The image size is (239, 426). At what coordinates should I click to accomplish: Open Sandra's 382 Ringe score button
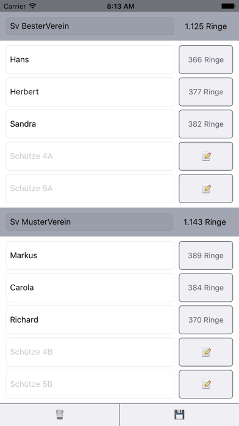(x=206, y=124)
